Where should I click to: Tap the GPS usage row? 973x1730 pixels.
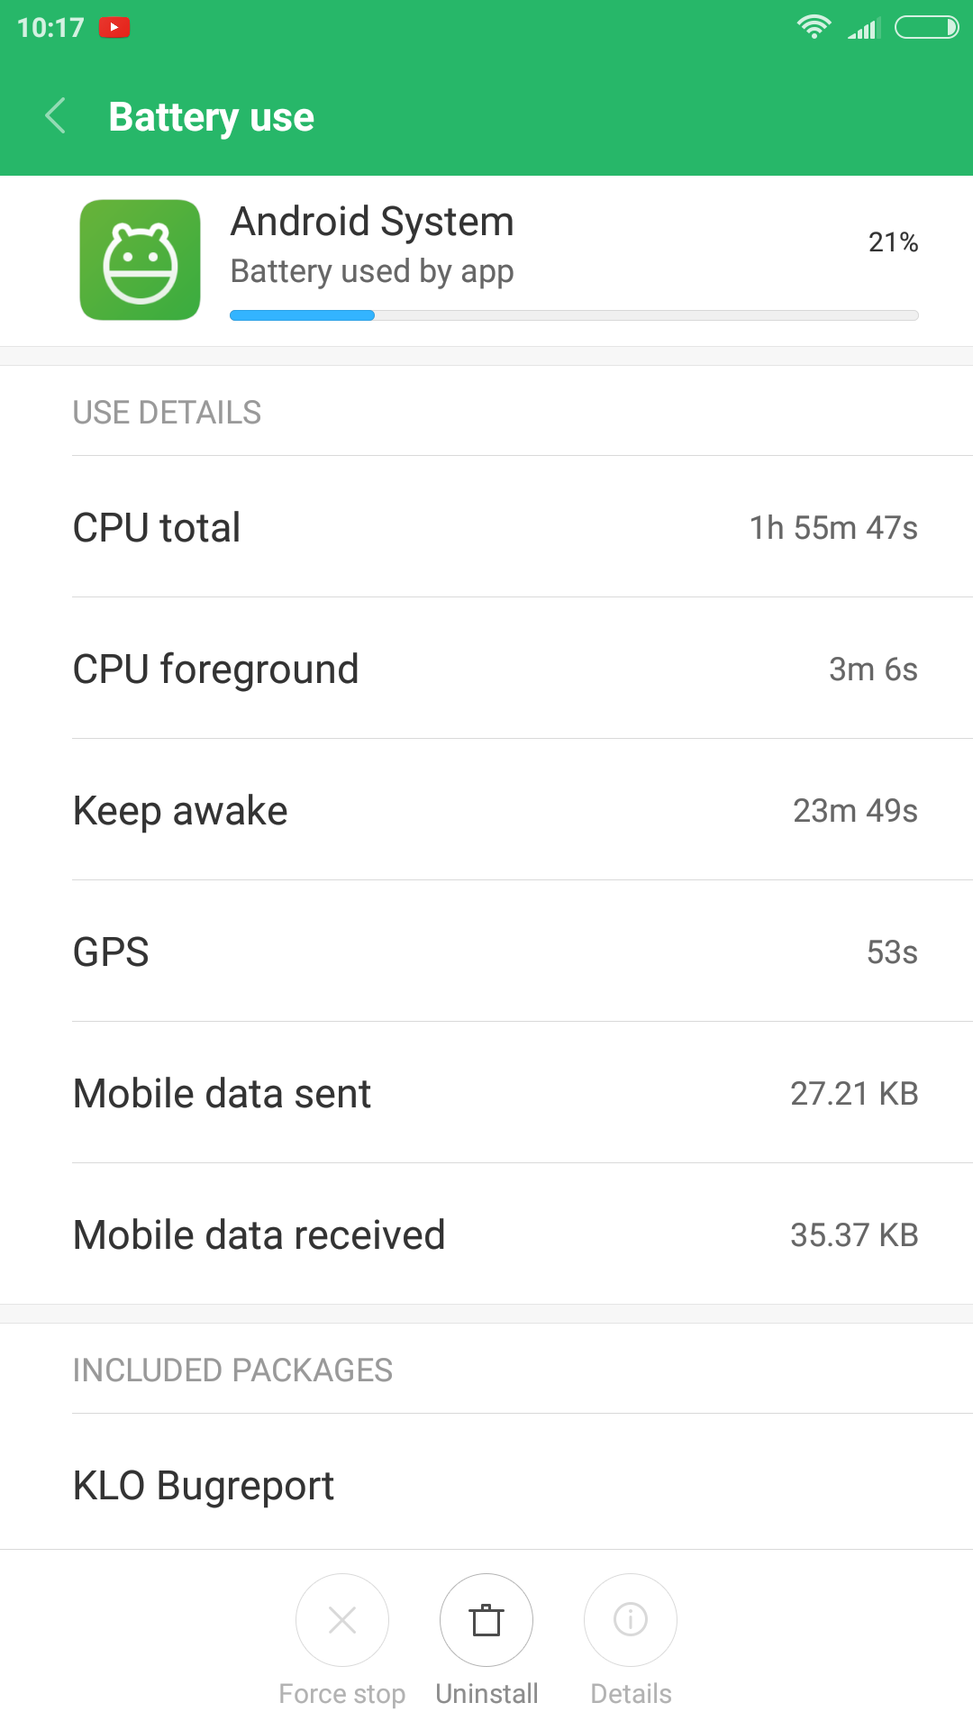[496, 951]
